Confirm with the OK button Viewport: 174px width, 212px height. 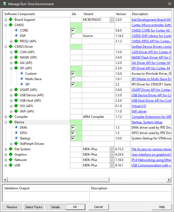(x=75, y=207)
